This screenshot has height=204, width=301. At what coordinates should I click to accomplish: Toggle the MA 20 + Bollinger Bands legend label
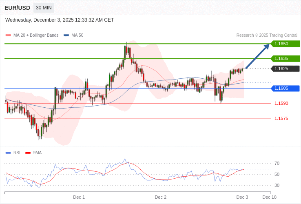click(x=36, y=35)
